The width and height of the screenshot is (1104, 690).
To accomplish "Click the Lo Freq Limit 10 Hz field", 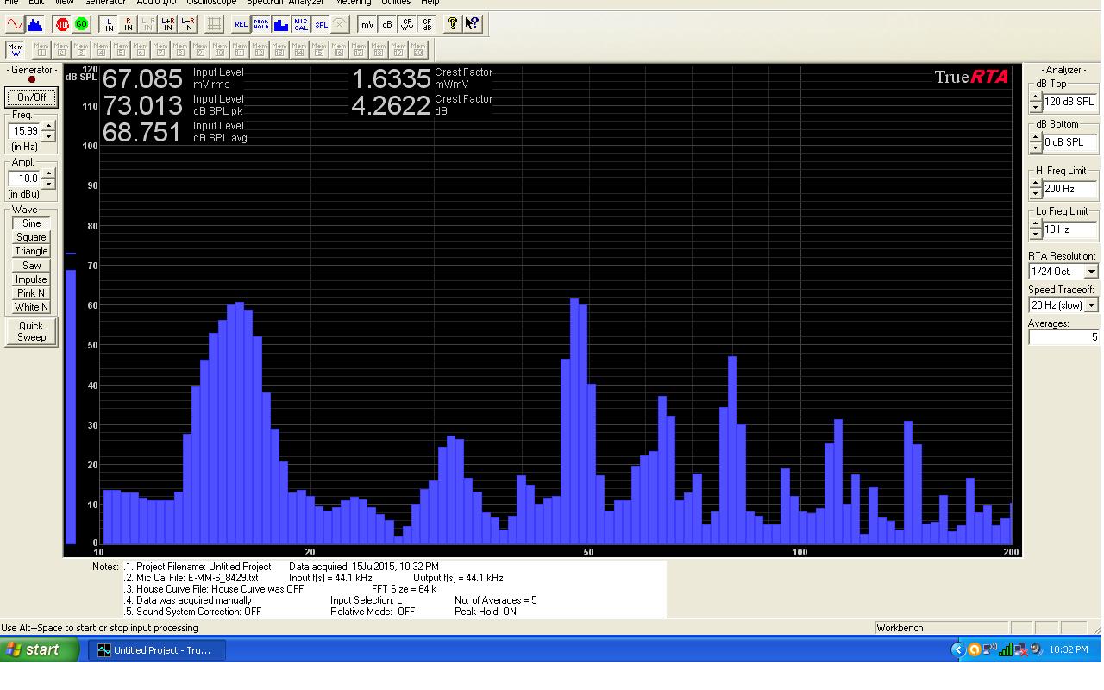I will pos(1069,229).
